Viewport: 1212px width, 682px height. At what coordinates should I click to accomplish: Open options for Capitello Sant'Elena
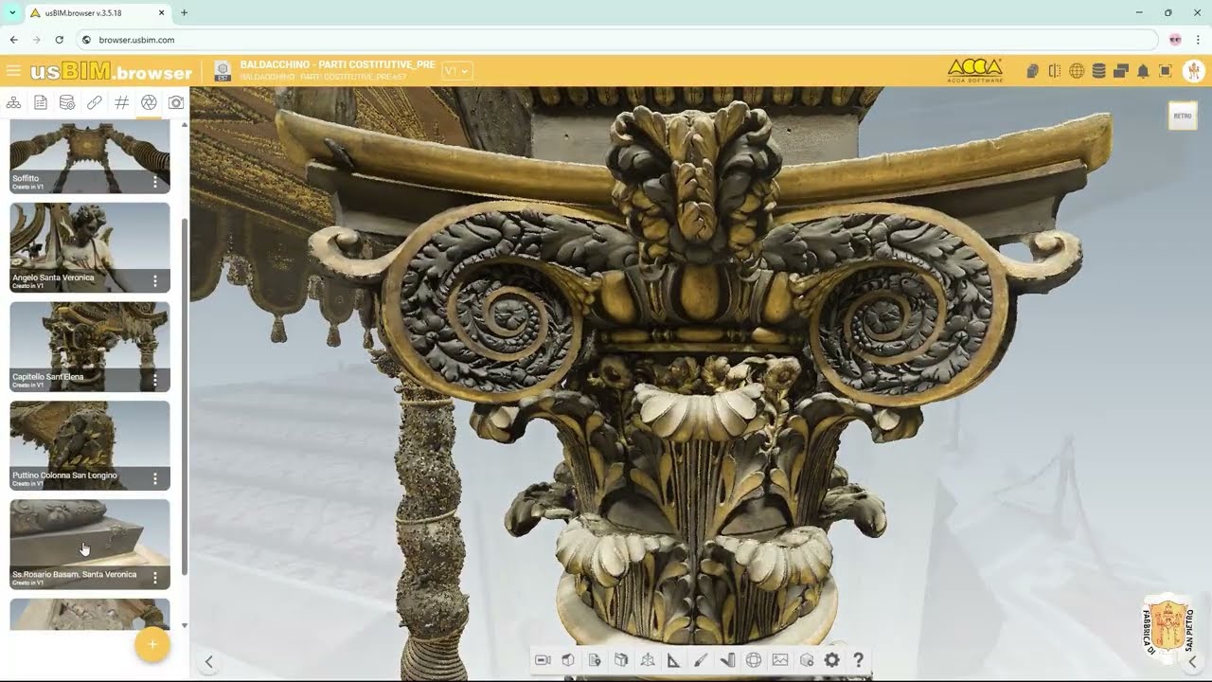pos(155,380)
